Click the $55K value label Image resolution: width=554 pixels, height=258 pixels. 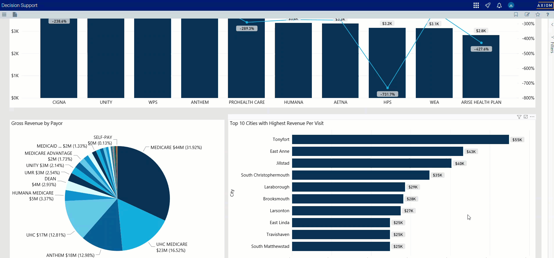pyautogui.click(x=517, y=140)
